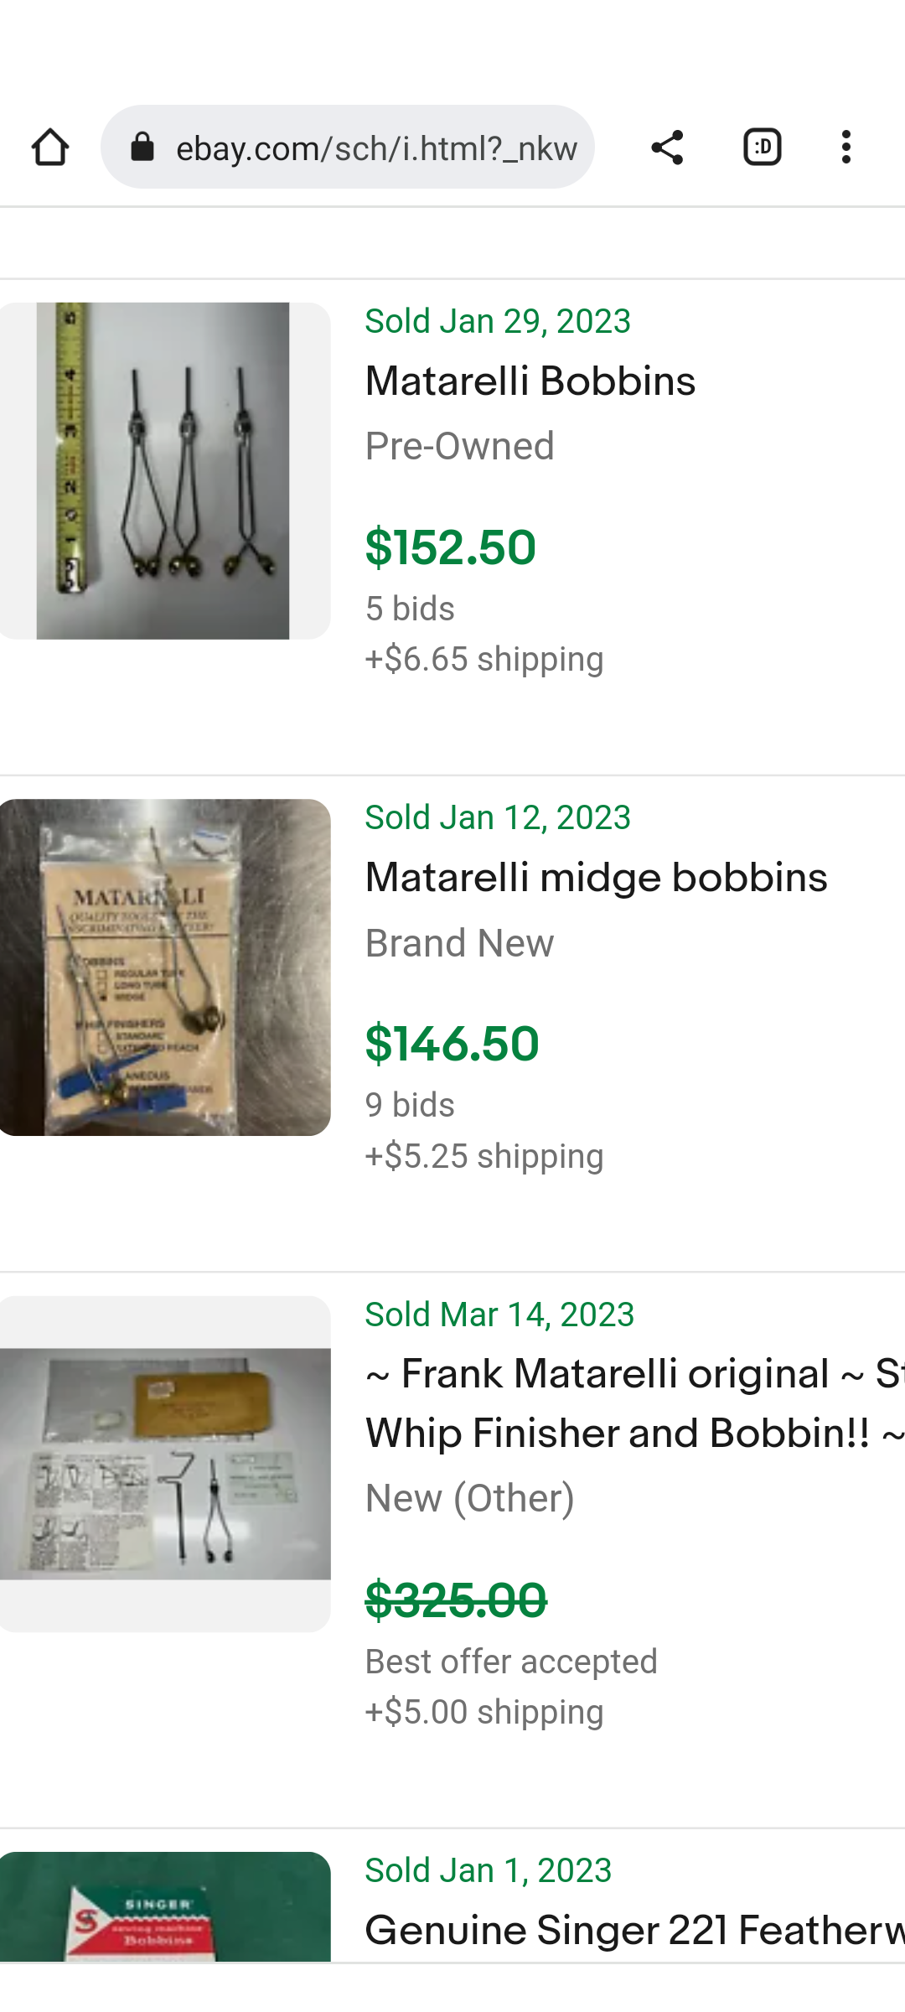Tap the Sold Jan 29, 2023 label
Viewport: 905px width, 2012px height.
[x=498, y=321]
